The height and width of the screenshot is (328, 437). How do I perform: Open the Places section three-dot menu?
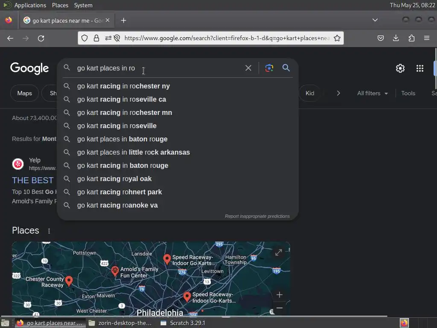tap(49, 231)
